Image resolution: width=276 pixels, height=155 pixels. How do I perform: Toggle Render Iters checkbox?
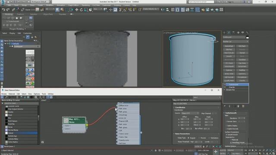pos(226,121)
